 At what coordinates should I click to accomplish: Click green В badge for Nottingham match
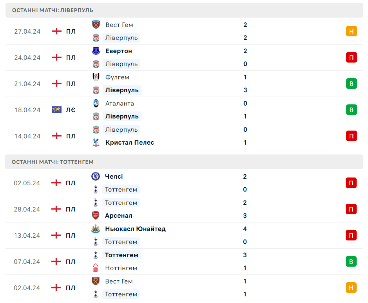pos(351,262)
